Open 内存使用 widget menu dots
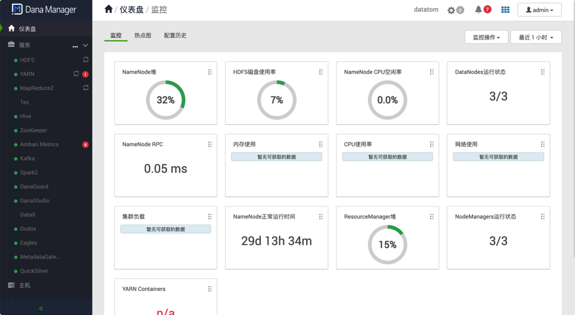The image size is (575, 315). (x=321, y=144)
